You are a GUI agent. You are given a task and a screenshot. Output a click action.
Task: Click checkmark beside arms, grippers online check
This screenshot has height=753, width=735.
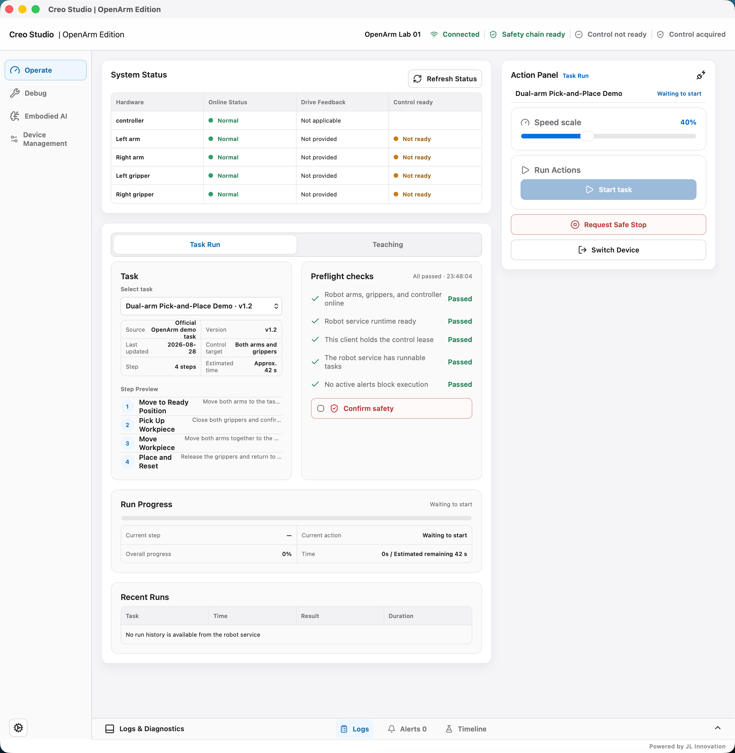[x=315, y=299]
